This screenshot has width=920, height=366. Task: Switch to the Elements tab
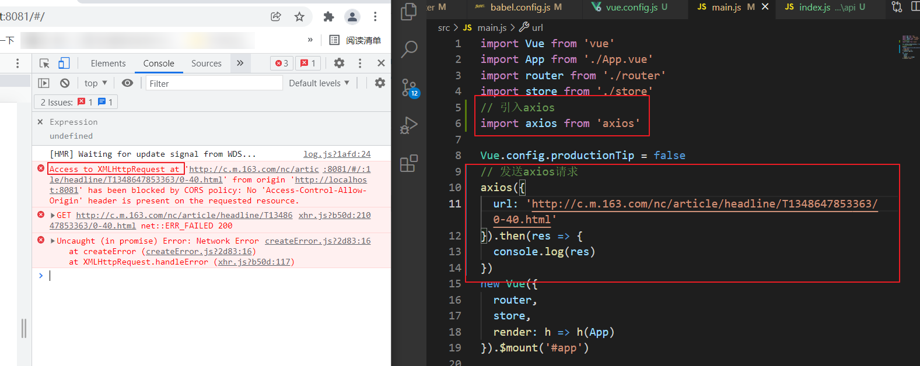(108, 64)
